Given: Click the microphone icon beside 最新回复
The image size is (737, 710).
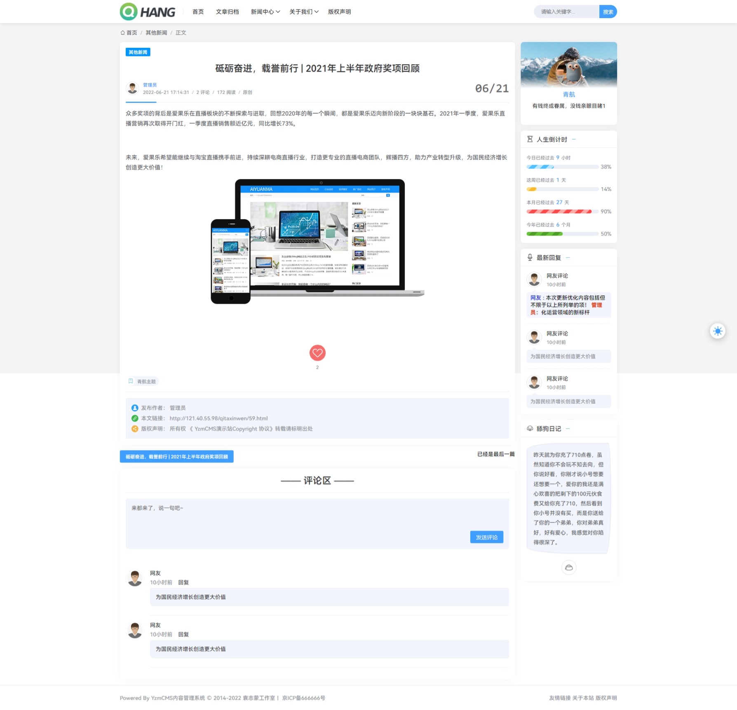Looking at the screenshot, I should [x=530, y=257].
